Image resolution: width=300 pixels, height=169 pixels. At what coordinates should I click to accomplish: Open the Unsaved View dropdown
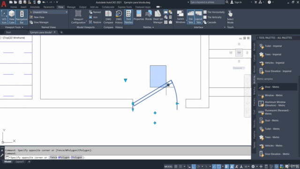[x=49, y=12]
